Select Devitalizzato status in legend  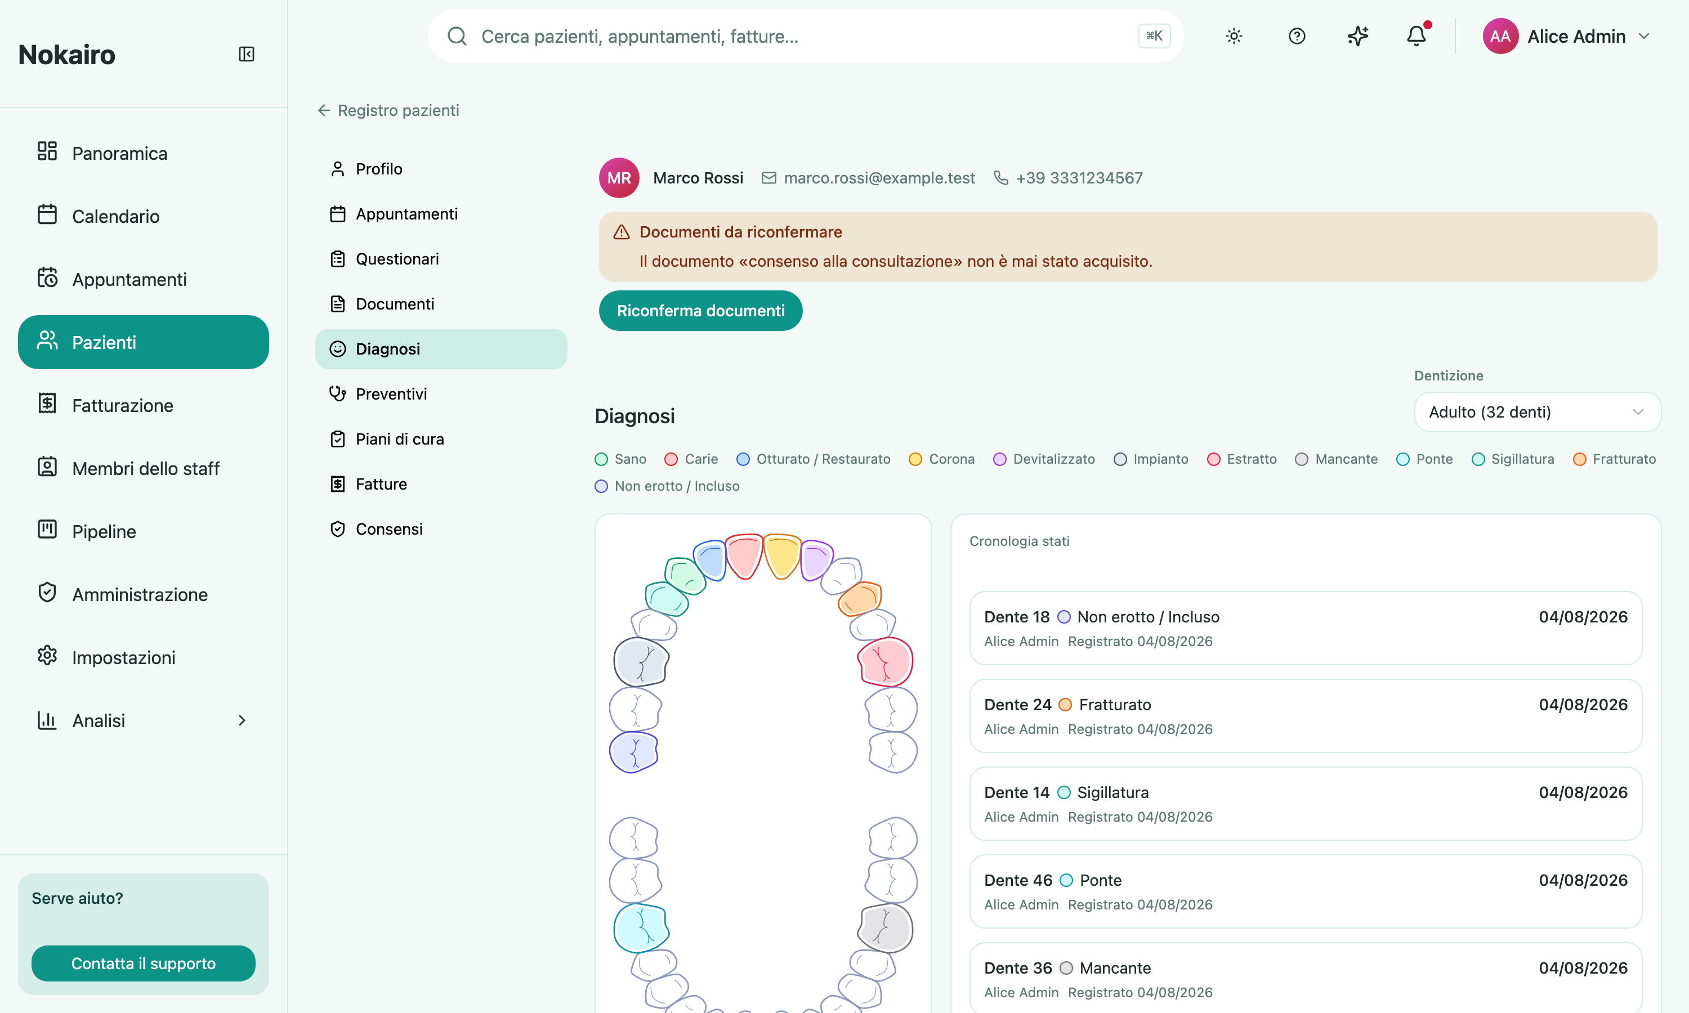tap(1044, 459)
